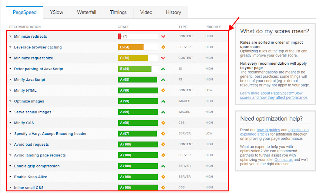This screenshot has height=193, width=320.
Task: Expand the Minify CSS disclosure triangle
Action: pyautogui.click(x=10, y=123)
